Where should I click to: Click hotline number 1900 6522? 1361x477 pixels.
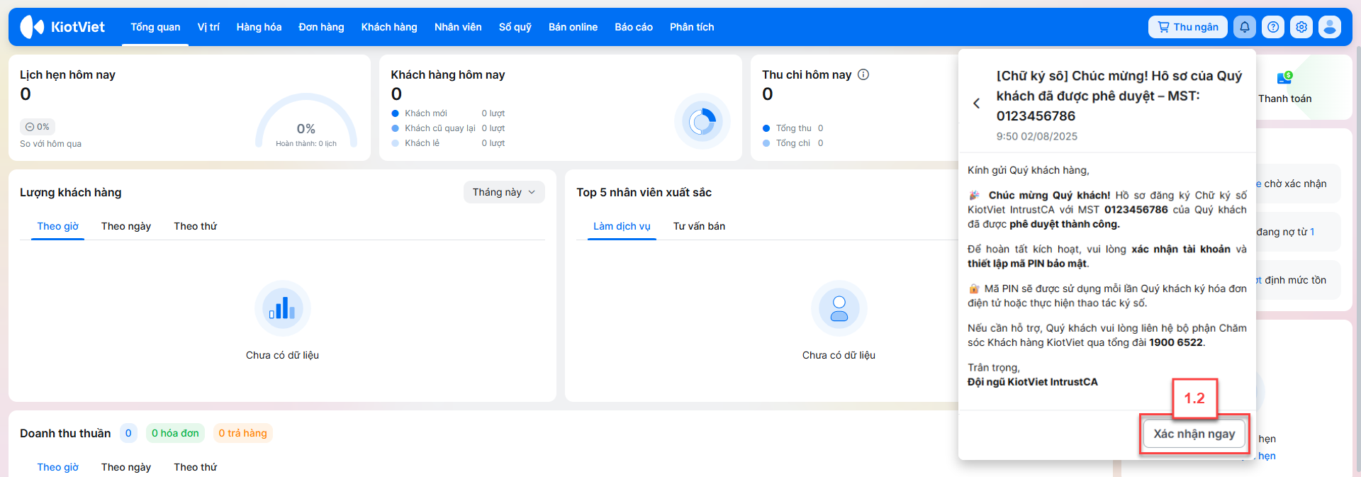point(1175,342)
